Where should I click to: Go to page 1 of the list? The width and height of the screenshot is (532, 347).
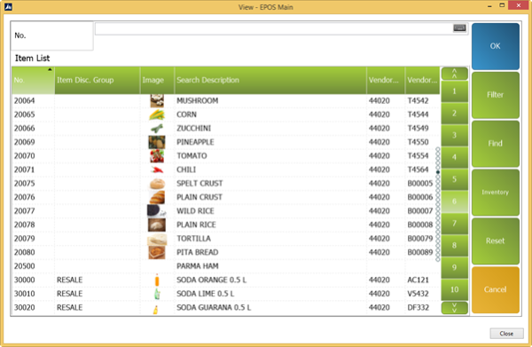pyautogui.click(x=454, y=91)
